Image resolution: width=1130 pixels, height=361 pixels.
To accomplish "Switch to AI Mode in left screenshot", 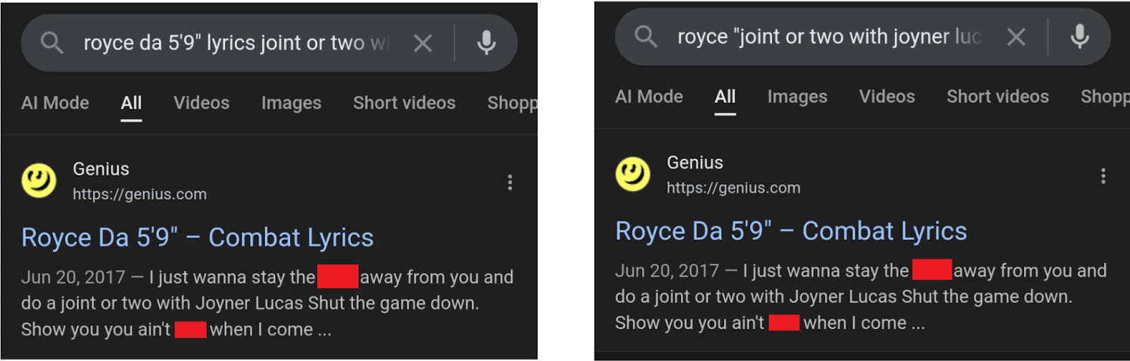I will (x=55, y=103).
